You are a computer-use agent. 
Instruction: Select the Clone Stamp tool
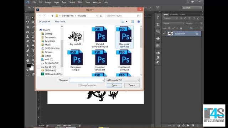(28, 37)
